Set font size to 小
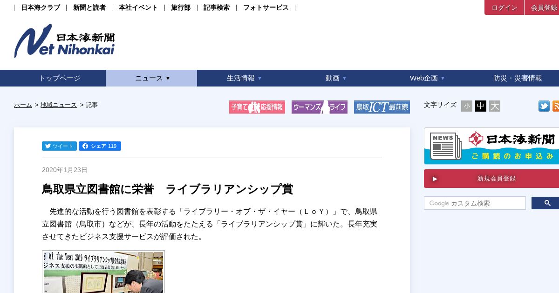 click(467, 106)
